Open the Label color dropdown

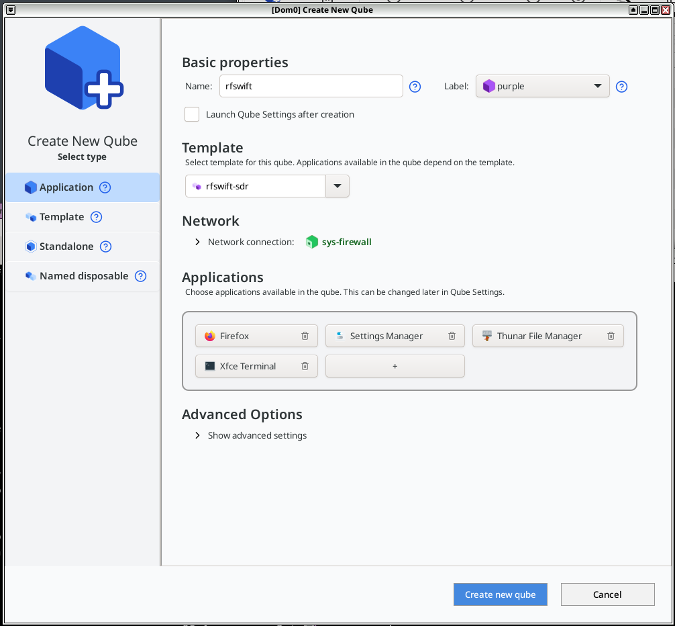point(596,86)
